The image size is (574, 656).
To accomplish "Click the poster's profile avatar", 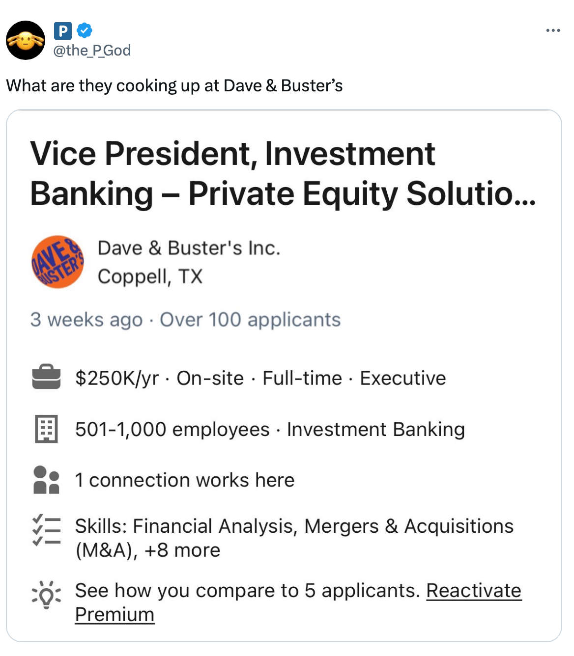I will click(x=26, y=40).
